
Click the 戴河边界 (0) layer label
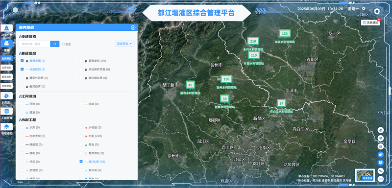(37, 87)
